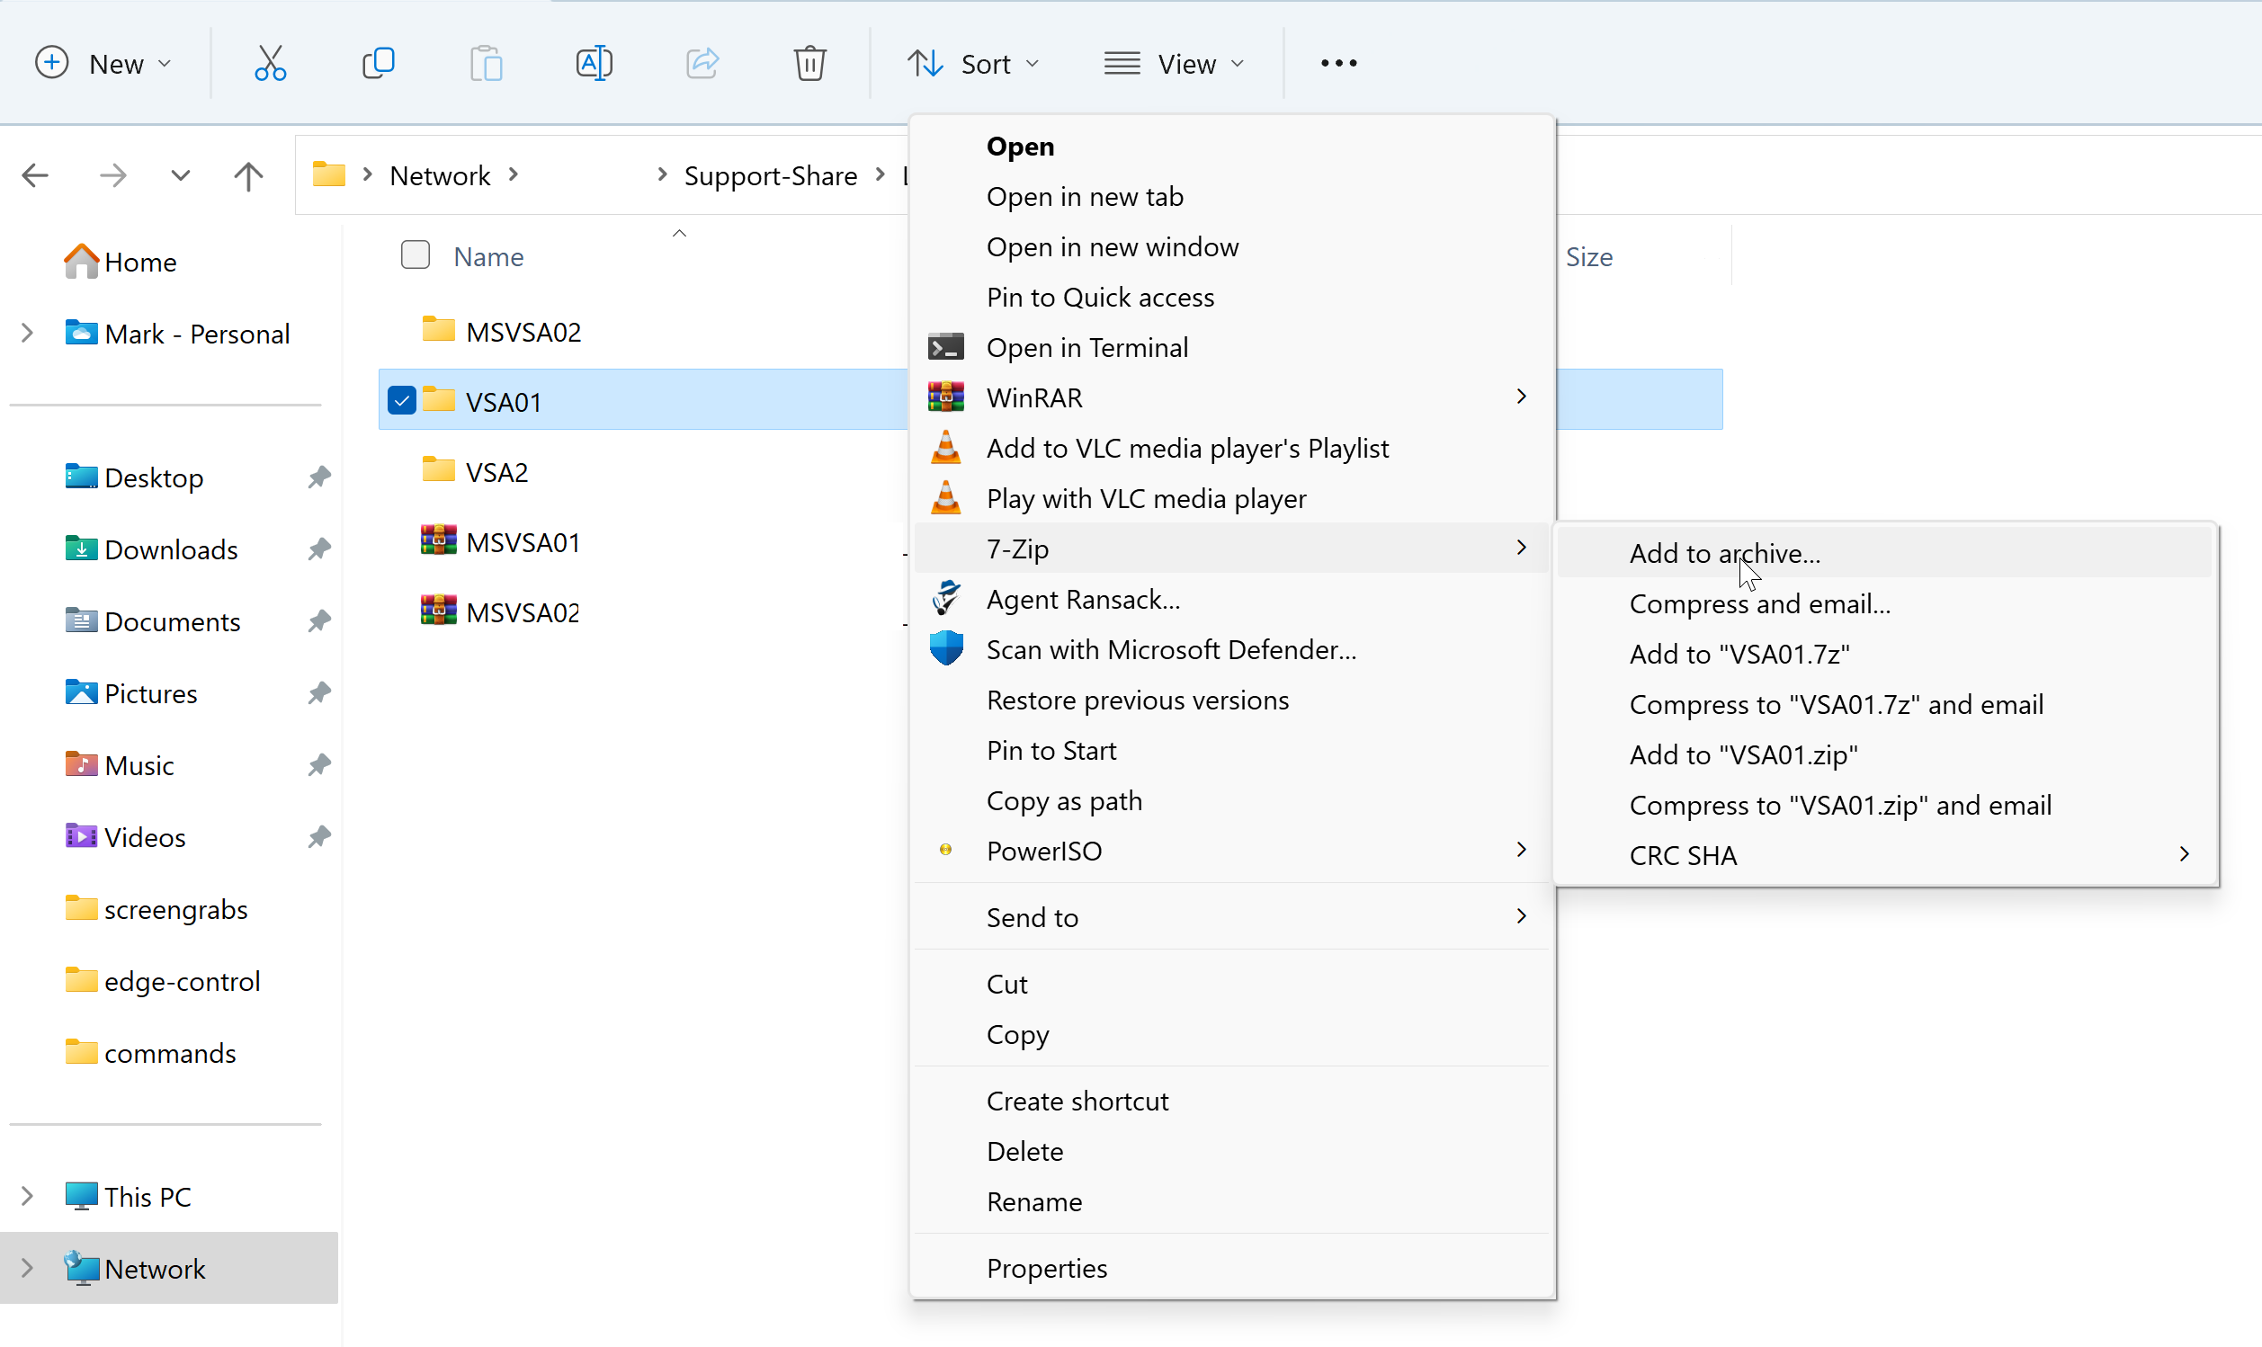The image size is (2262, 1347).
Task: Expand the Network tree node
Action: pos(27,1268)
